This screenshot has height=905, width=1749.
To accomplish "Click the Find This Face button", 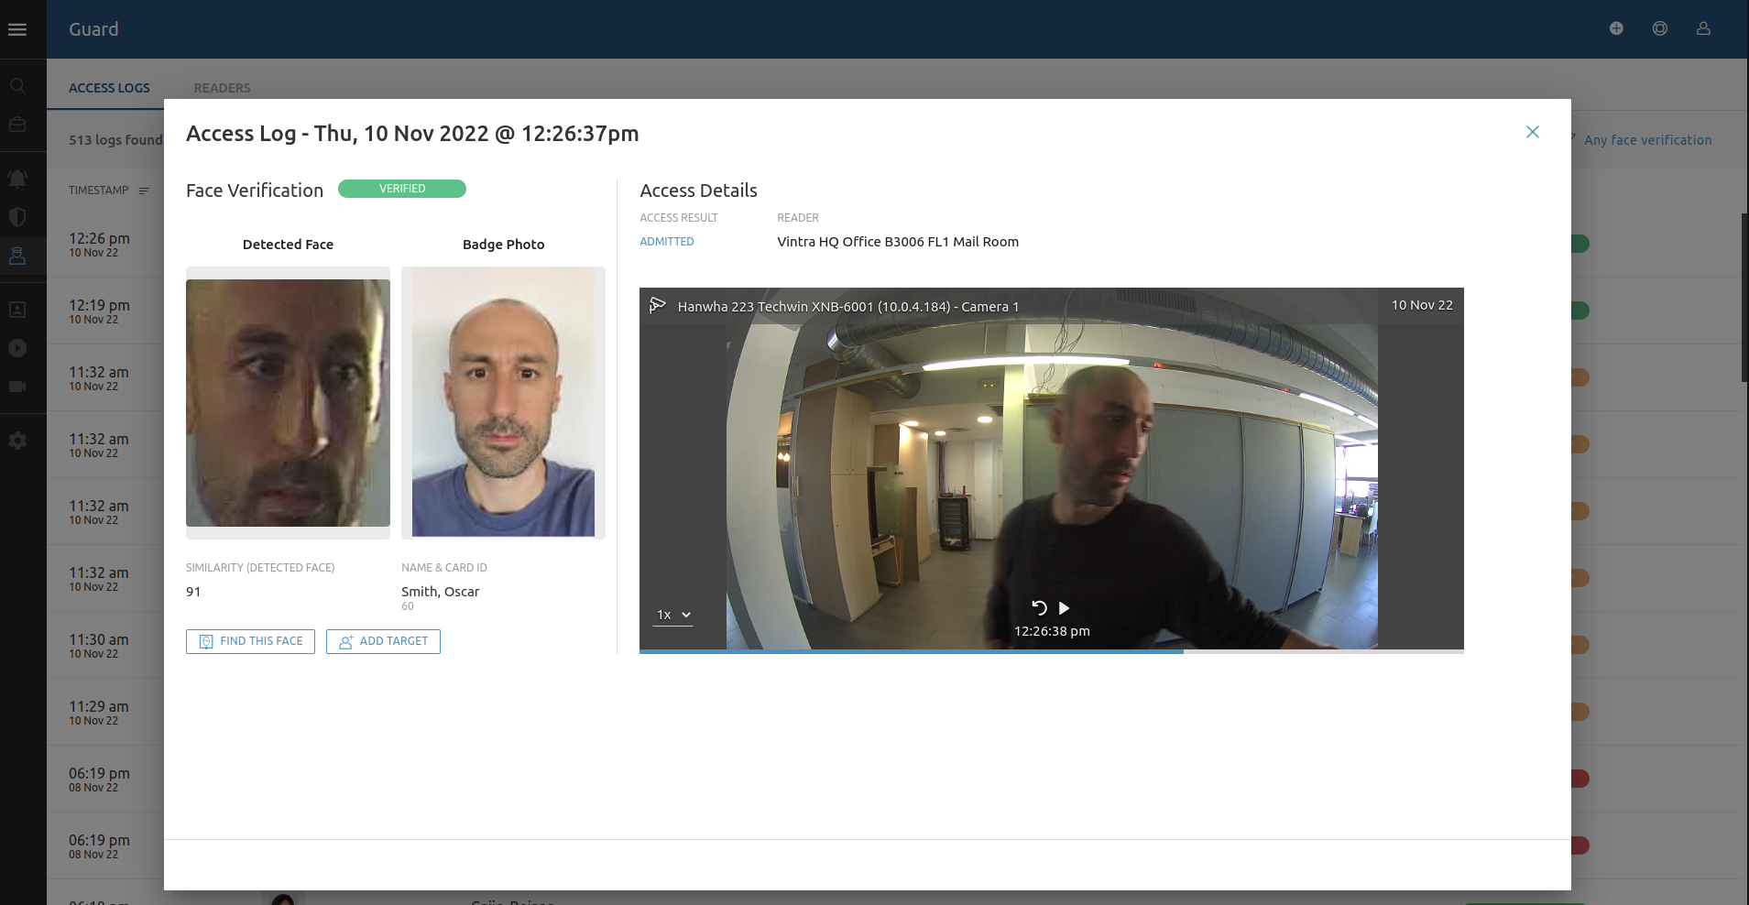I will (x=250, y=641).
